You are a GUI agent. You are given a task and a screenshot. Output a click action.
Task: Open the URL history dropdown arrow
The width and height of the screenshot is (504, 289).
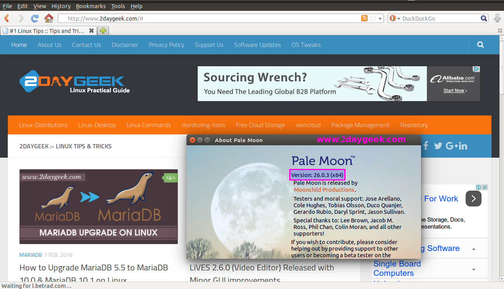(380, 19)
